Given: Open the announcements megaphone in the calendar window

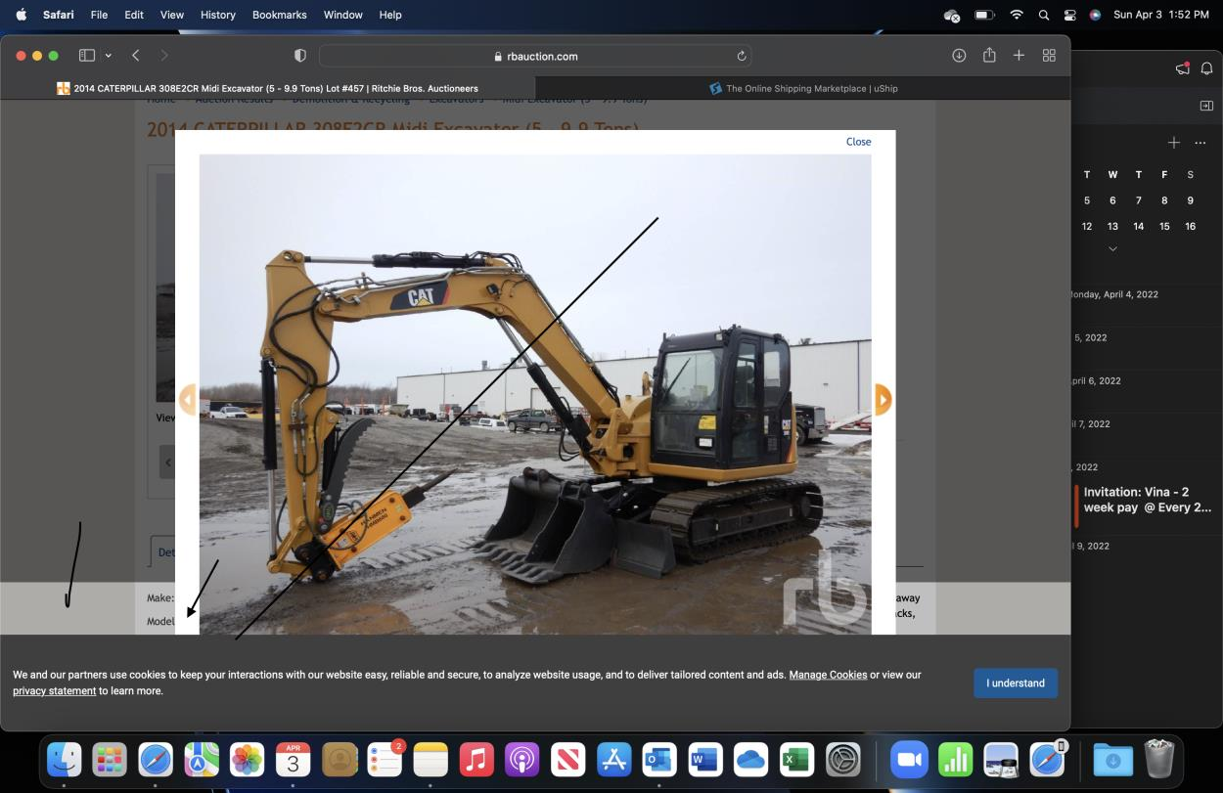Looking at the screenshot, I should tap(1181, 68).
